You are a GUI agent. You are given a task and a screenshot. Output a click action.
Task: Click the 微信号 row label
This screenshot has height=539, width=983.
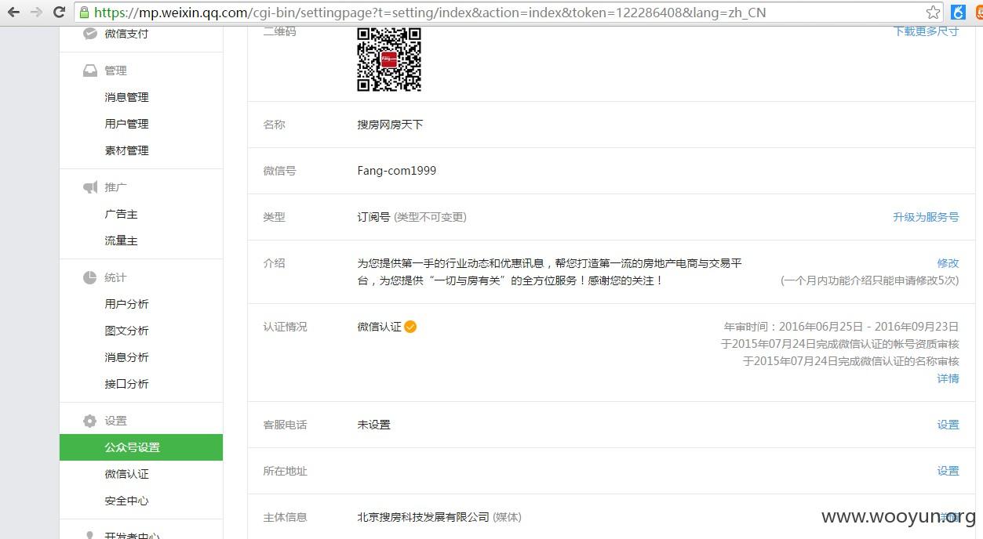pyautogui.click(x=279, y=171)
